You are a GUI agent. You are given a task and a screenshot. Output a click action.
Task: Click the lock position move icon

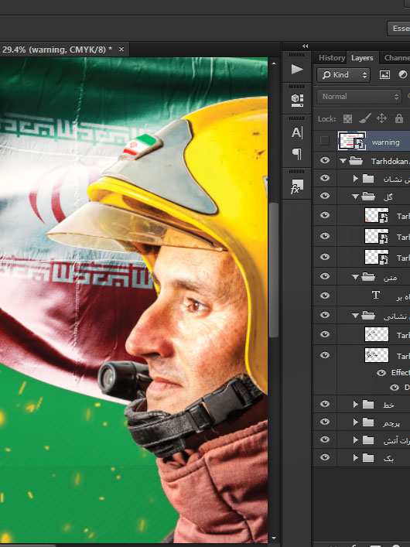pyautogui.click(x=381, y=118)
